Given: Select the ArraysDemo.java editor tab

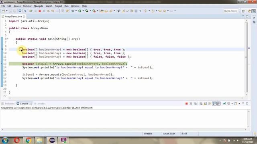Looking at the screenshot, I should (13, 16).
